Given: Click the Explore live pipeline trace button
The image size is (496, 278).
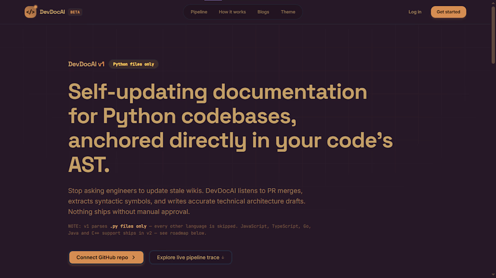Looking at the screenshot, I should [190, 257].
